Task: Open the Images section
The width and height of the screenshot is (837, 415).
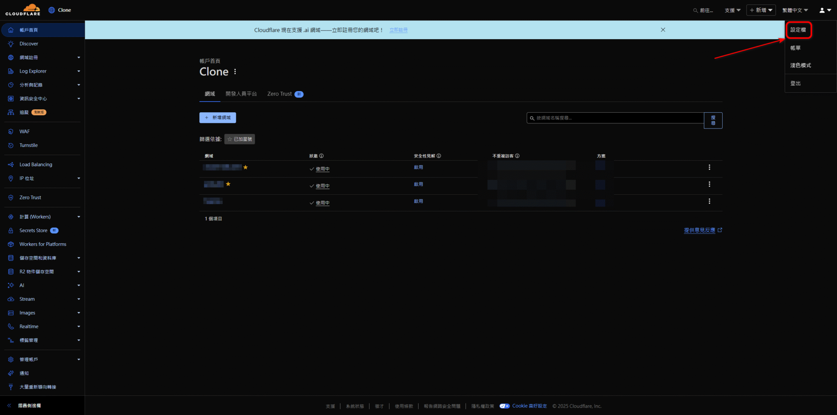Action: pyautogui.click(x=27, y=312)
